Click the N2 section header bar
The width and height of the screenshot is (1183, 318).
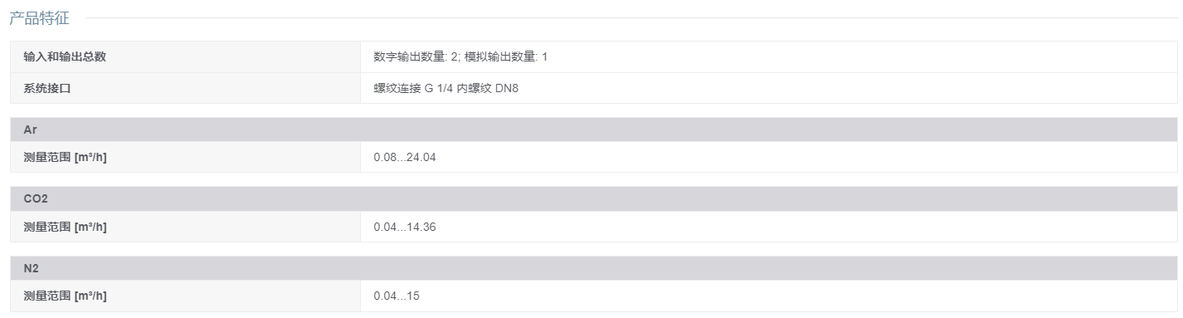click(593, 268)
